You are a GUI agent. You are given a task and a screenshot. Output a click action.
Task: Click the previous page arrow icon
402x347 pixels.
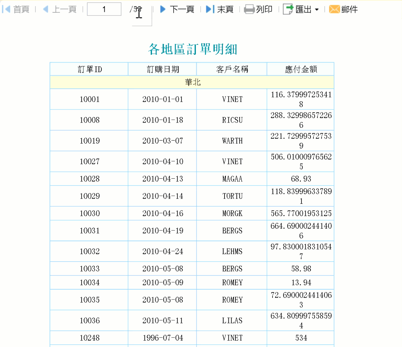click(x=46, y=9)
